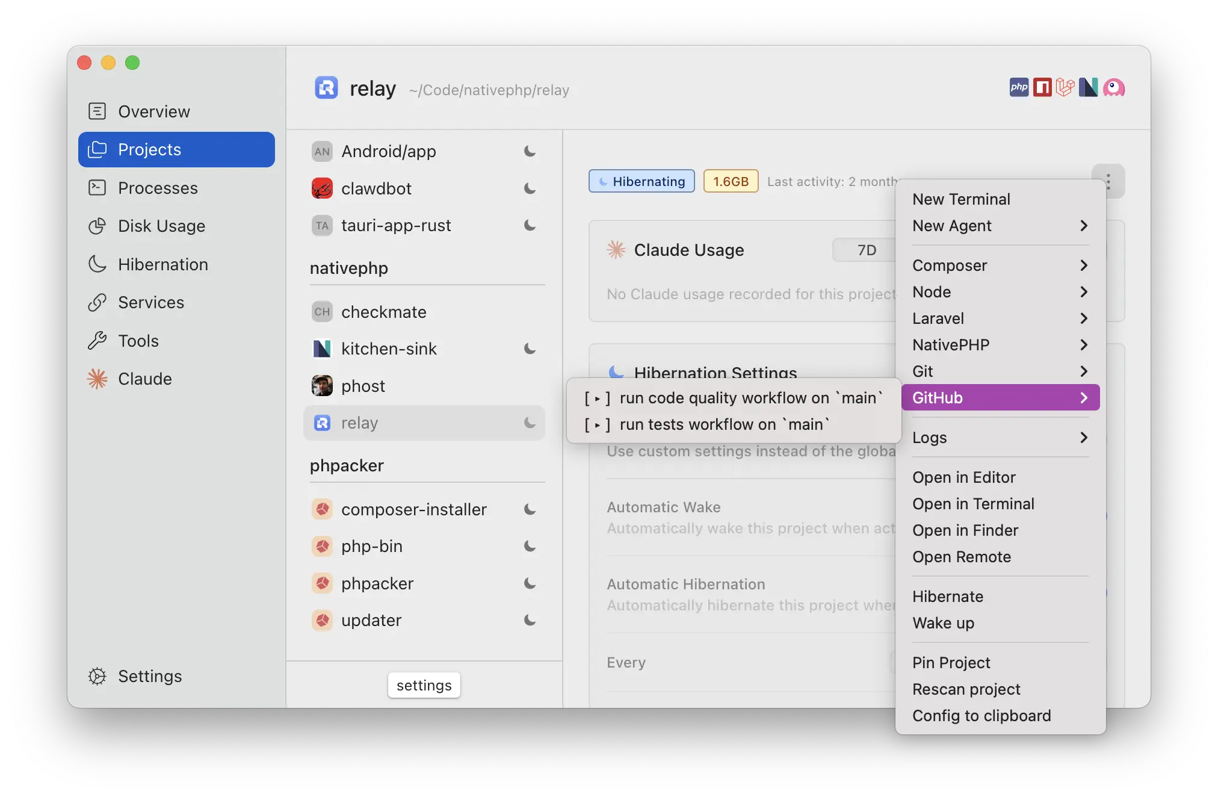Click the moon icon beside php-bin
The image size is (1218, 797).
[530, 546]
